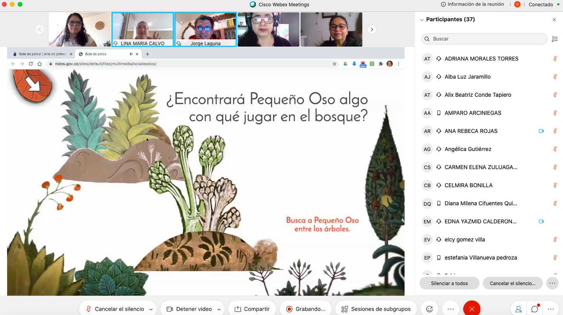Image resolution: width=563 pixels, height=315 pixels.
Task: Close the first 'Bola de pelos!' tab
Action: [71, 54]
